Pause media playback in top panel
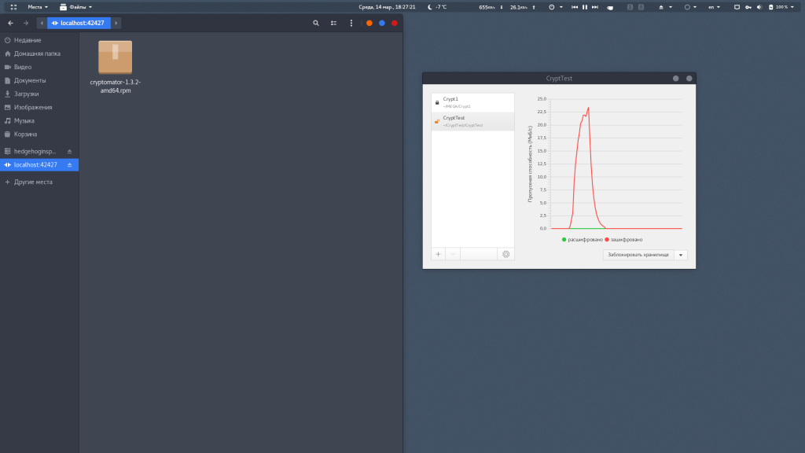This screenshot has height=453, width=805. pyautogui.click(x=585, y=6)
